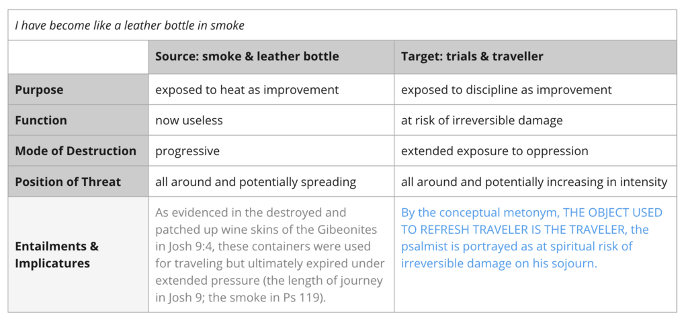Screen dimensions: 688x323
Task: Select the 'Mode of Destruction' row label
Action: click(x=75, y=151)
